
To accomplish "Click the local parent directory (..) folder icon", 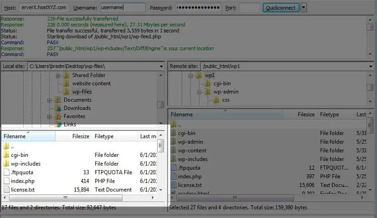I will point(6,146).
